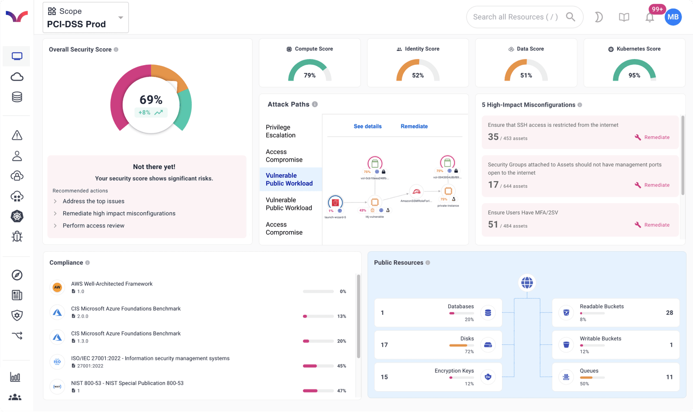Click the cloud security lock icon in sidebar
This screenshot has width=693, height=412.
click(16, 176)
